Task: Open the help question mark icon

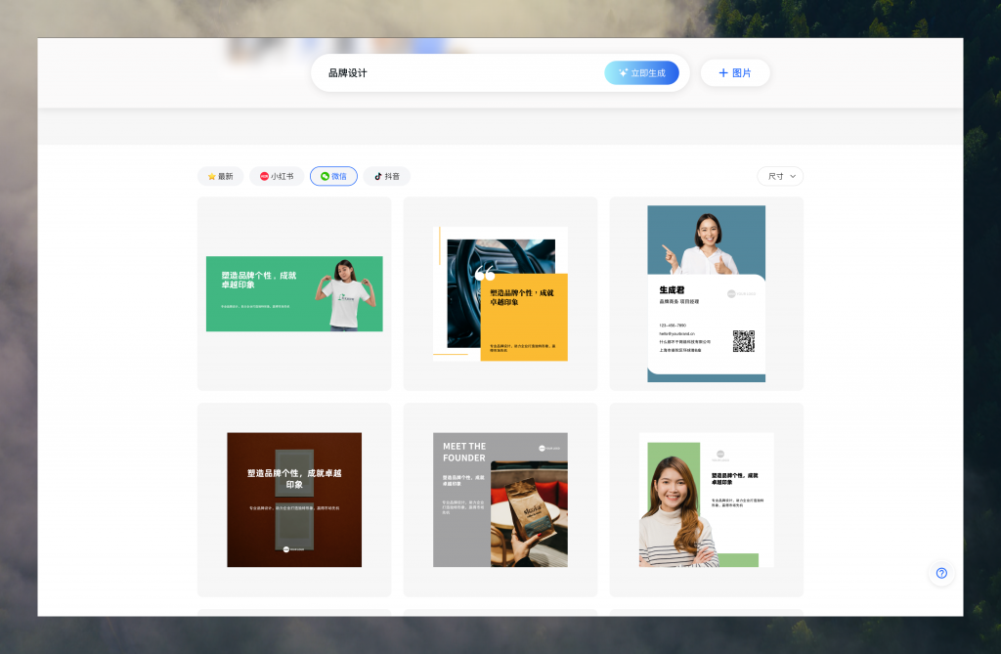Action: point(941,573)
